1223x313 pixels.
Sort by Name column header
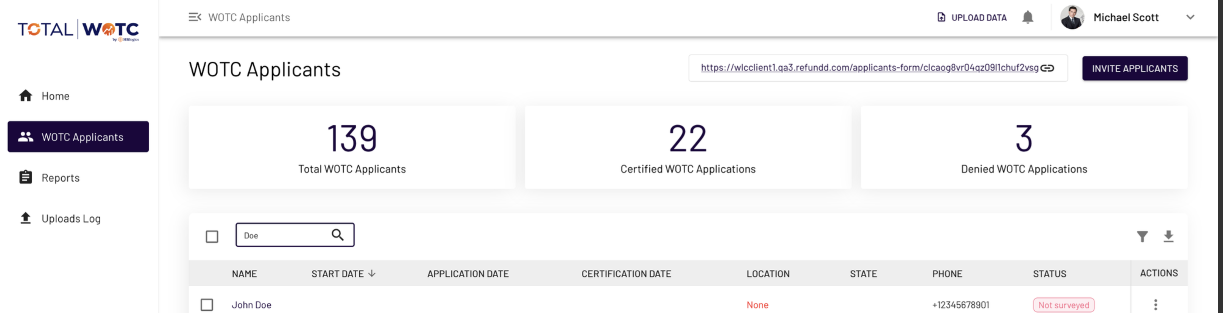pyautogui.click(x=244, y=274)
